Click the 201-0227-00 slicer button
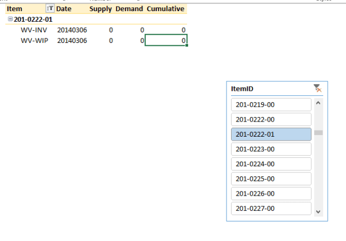Viewport: 346px width, 241px height. point(271,208)
